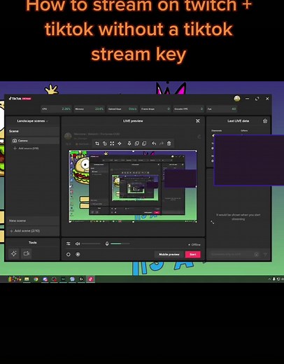Screen dimensions: 284x364
Task: Adjust the microphone volume slider
Action: pyautogui.click(x=120, y=244)
